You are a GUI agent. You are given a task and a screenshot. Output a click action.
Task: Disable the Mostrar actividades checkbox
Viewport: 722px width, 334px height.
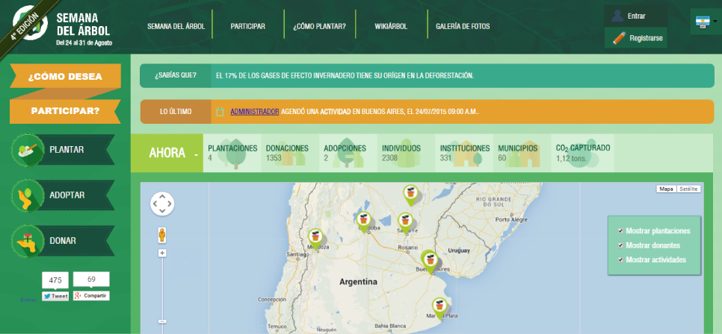click(620, 259)
